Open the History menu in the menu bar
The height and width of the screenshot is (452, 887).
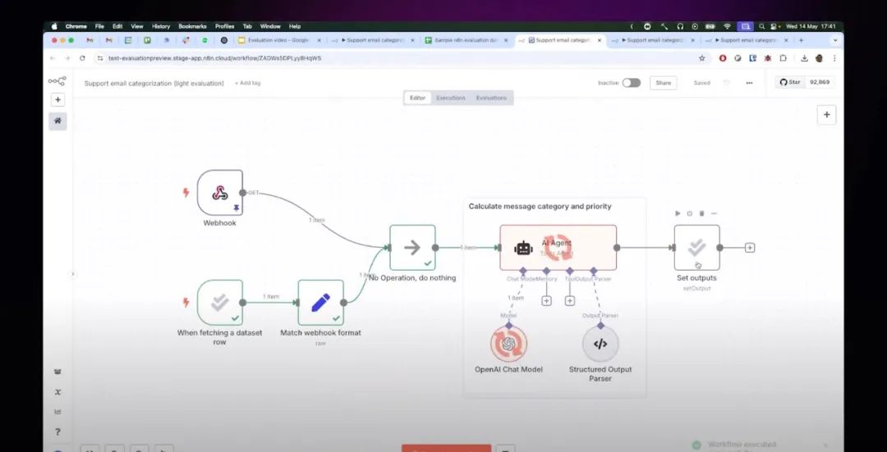(x=161, y=26)
